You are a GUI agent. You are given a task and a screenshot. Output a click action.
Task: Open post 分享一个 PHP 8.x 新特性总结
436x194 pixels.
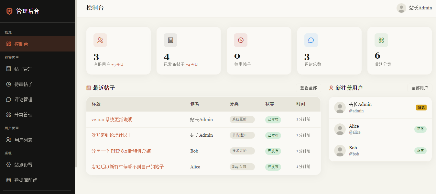coord(121,151)
